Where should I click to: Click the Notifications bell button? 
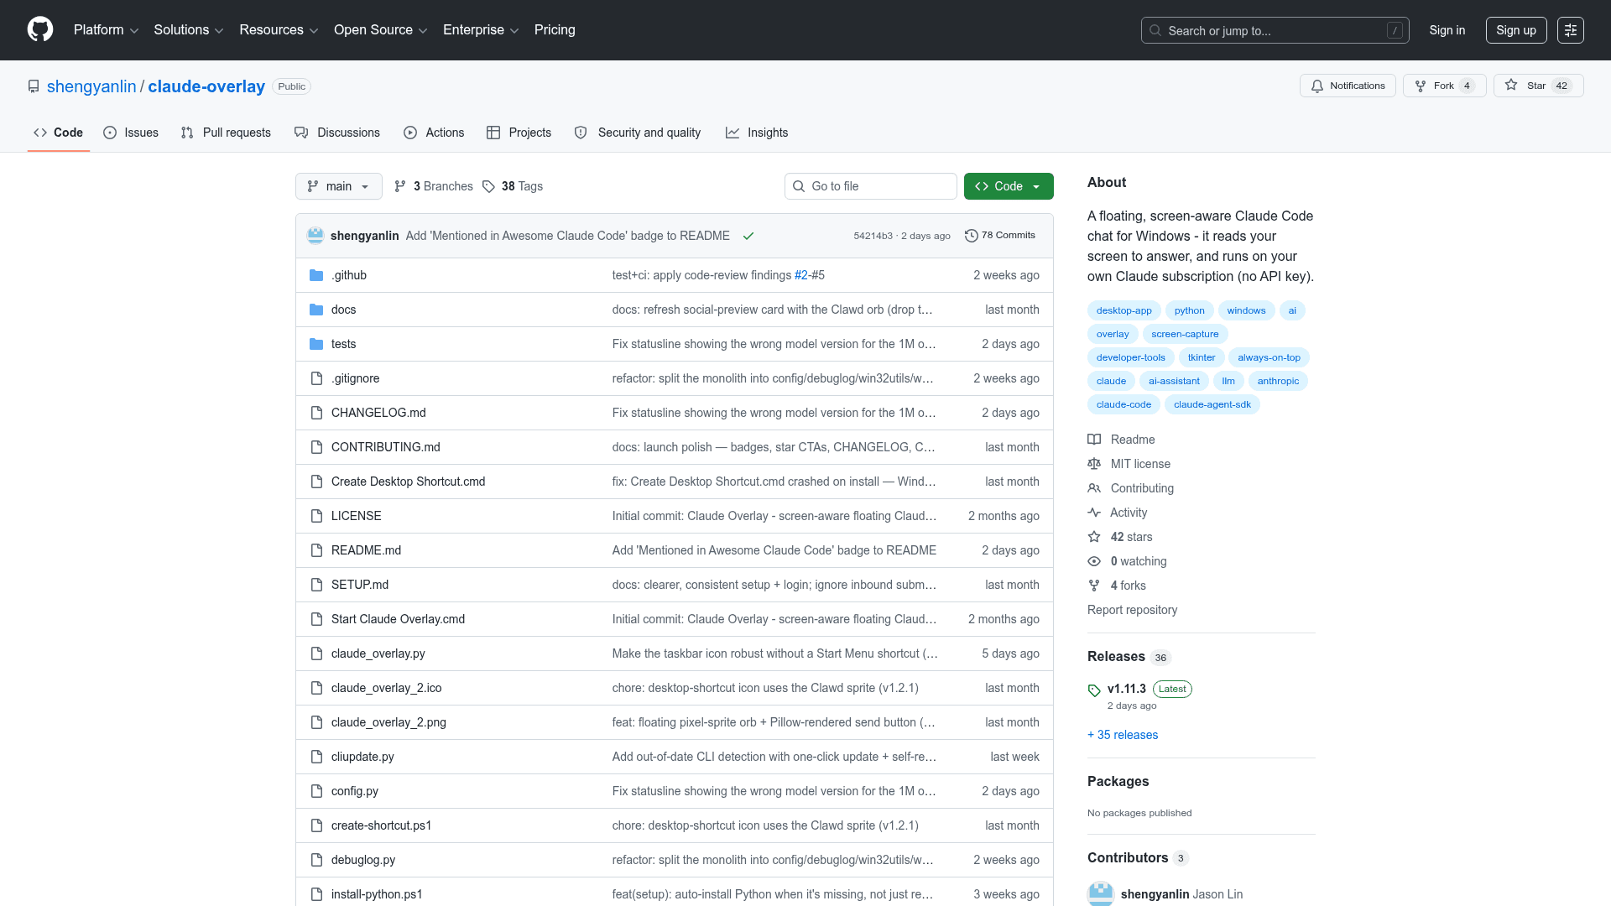pos(1348,86)
